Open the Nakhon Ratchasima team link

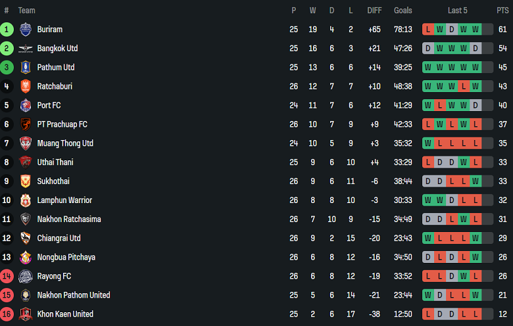pyautogui.click(x=69, y=220)
